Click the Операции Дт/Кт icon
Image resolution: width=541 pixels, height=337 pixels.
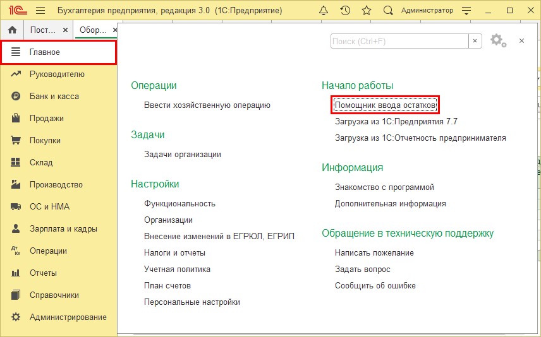click(16, 251)
